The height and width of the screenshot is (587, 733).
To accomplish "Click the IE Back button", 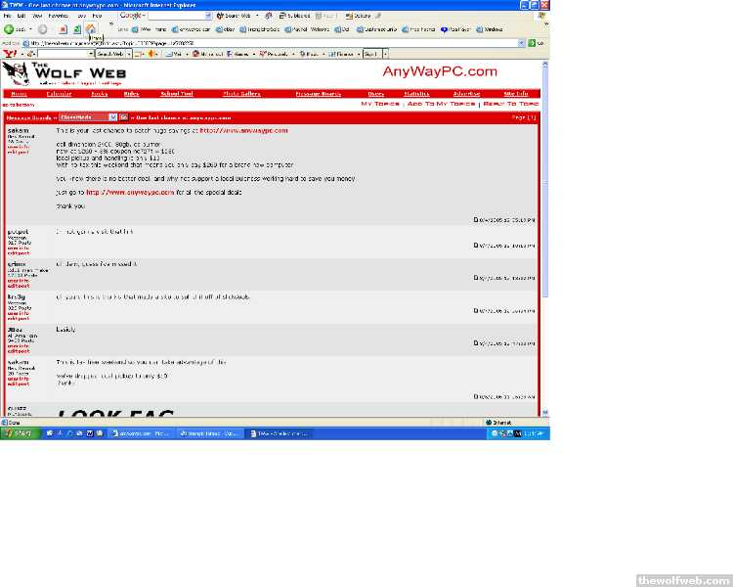I will point(12,29).
